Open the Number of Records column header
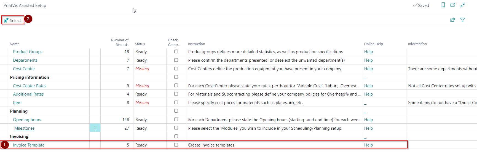Screen dimensions: 477x152 [120, 42]
